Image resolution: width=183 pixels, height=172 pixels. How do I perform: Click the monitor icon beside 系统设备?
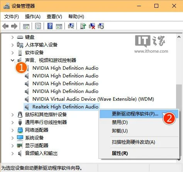pos(20,138)
